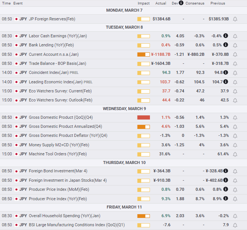Toggle bell for Foreign Bond Investment

coord(235,171)
